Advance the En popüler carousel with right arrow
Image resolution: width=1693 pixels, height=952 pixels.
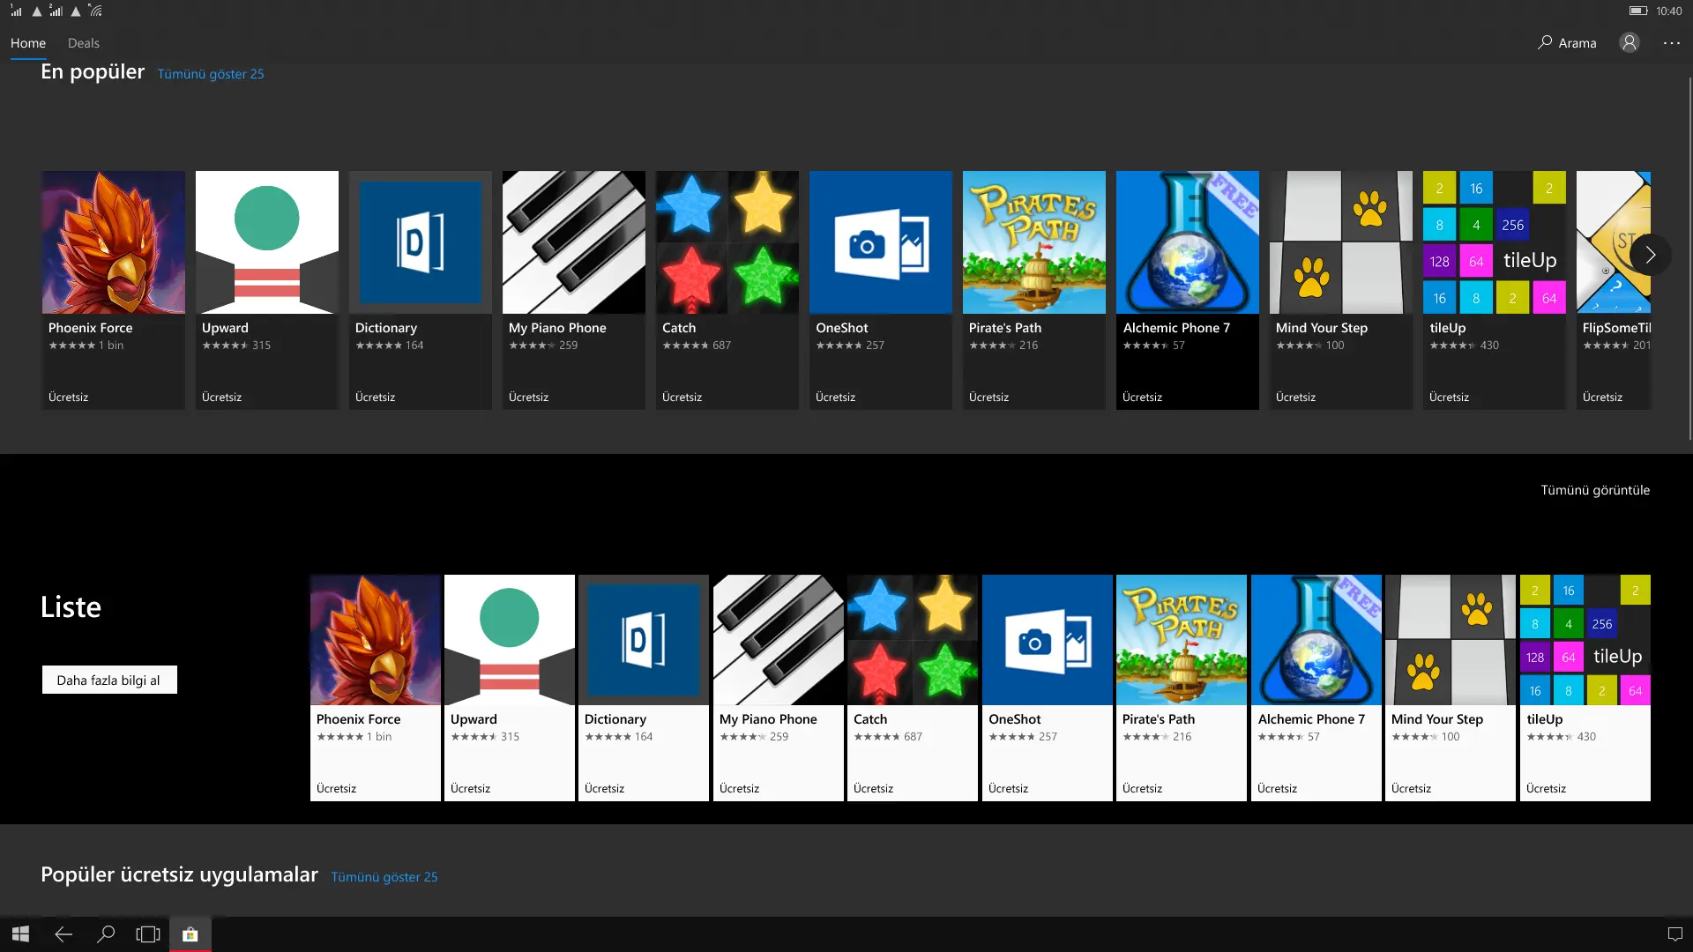click(1650, 256)
